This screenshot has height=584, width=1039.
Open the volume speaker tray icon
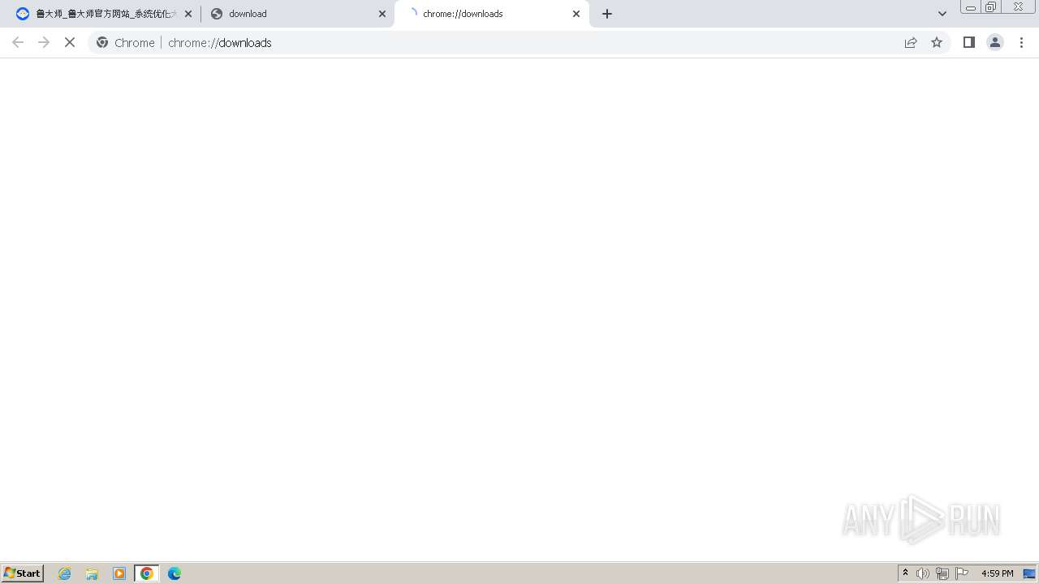tap(923, 573)
